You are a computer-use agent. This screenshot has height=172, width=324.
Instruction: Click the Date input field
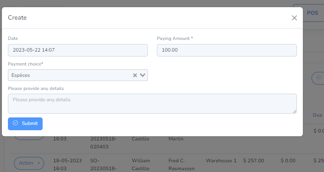click(x=78, y=50)
